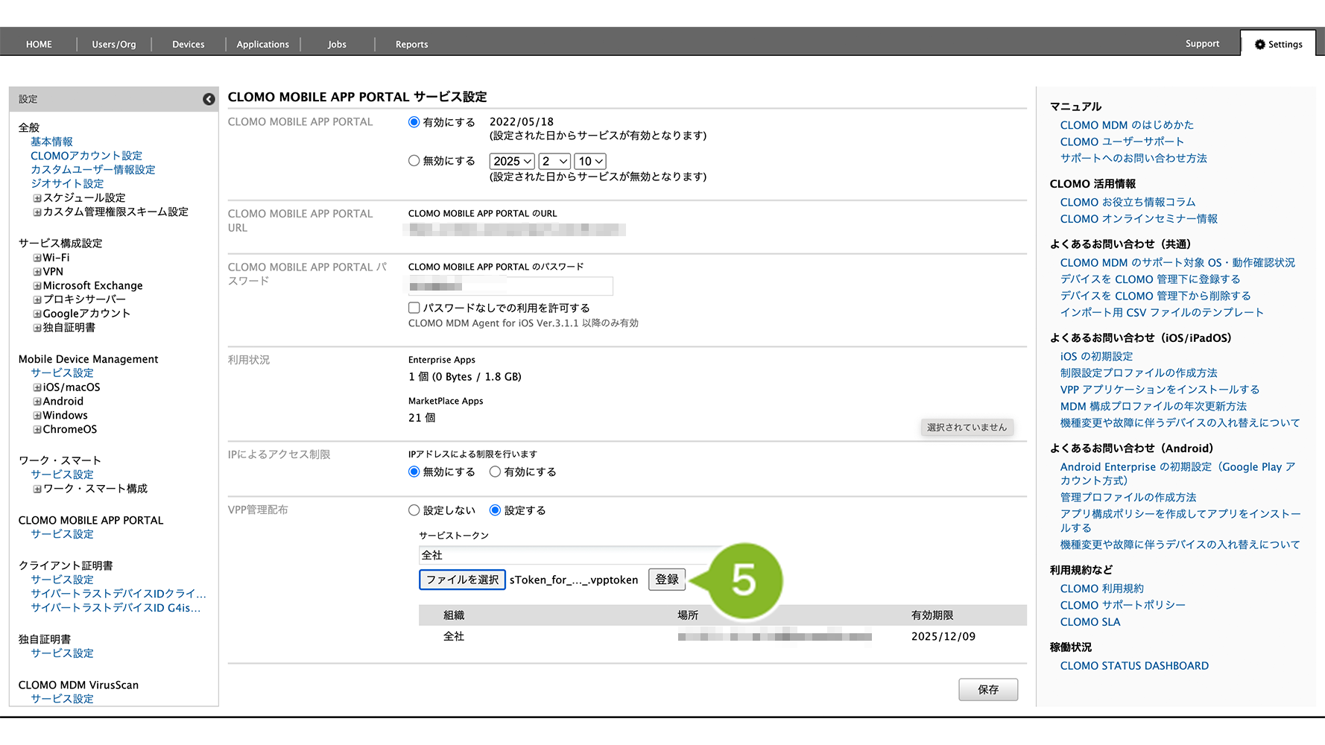Screen dimensions: 1325x745
Task: Expand the Android tree node plus icon
Action: point(37,402)
